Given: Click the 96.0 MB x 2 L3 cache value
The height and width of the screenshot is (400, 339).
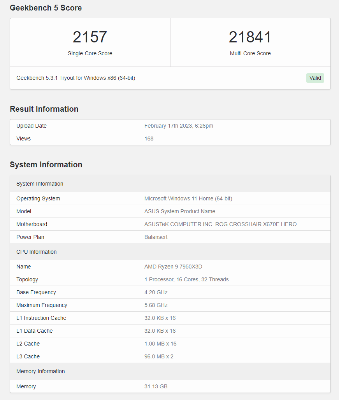Looking at the screenshot, I should [x=159, y=356].
